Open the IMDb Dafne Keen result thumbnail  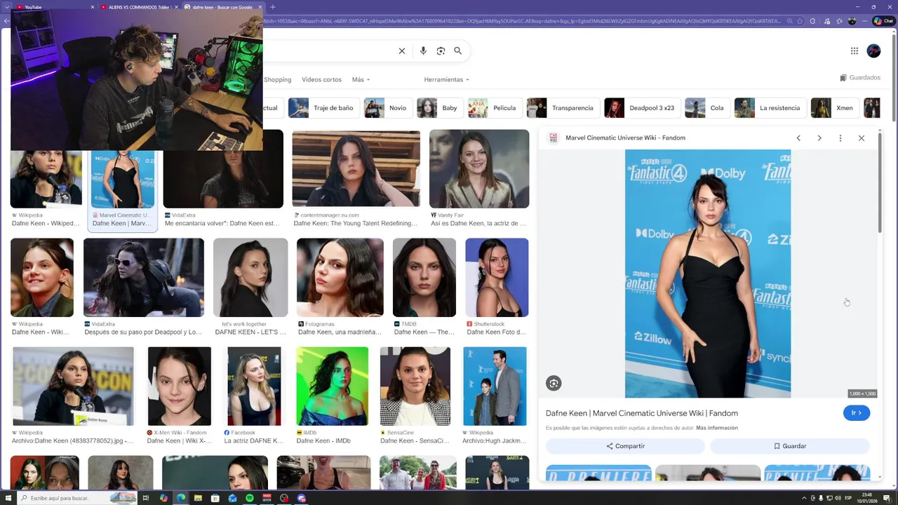coord(332,386)
